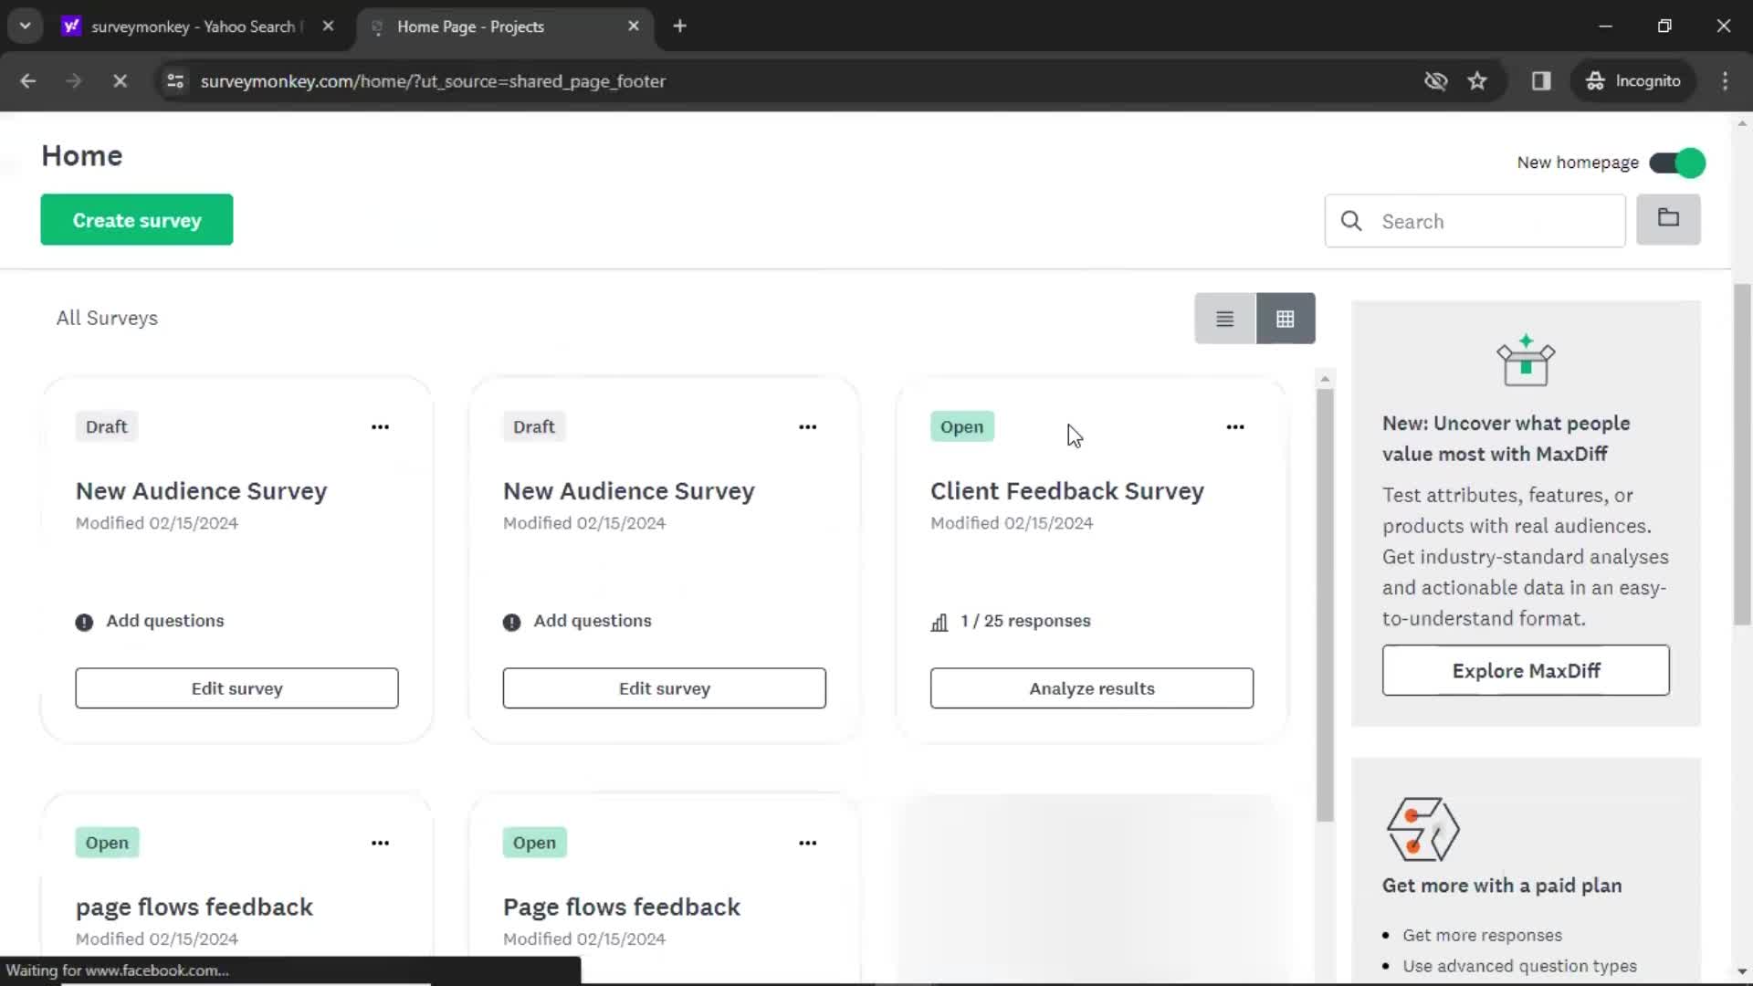The height and width of the screenshot is (986, 1753).
Task: Click Create survey button
Action: click(137, 220)
